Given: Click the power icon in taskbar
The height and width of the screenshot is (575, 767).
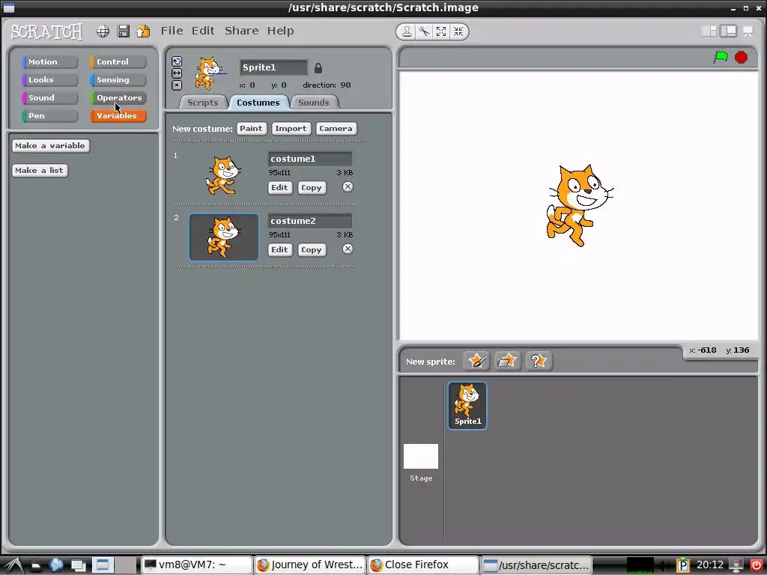Looking at the screenshot, I should [757, 565].
